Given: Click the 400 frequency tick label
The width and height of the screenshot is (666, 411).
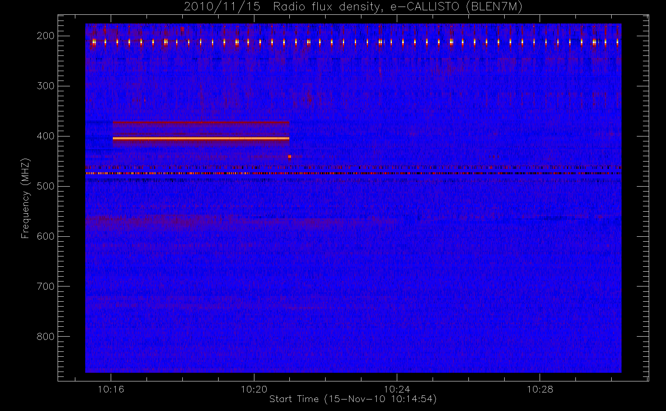Looking at the screenshot, I should (46, 136).
